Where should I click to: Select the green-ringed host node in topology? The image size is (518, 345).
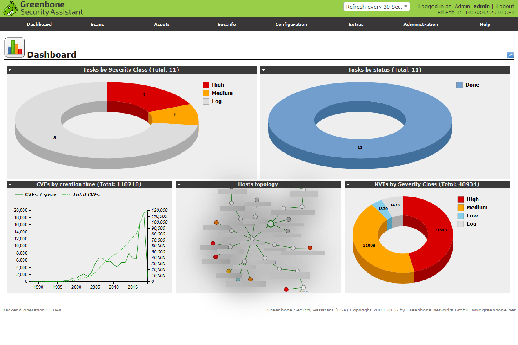[271, 224]
